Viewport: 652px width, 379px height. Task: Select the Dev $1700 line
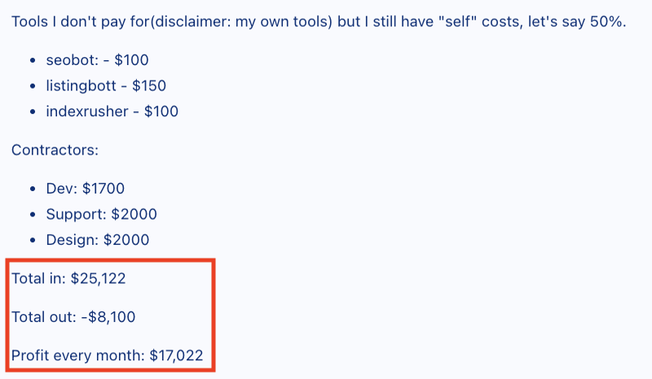coord(86,189)
